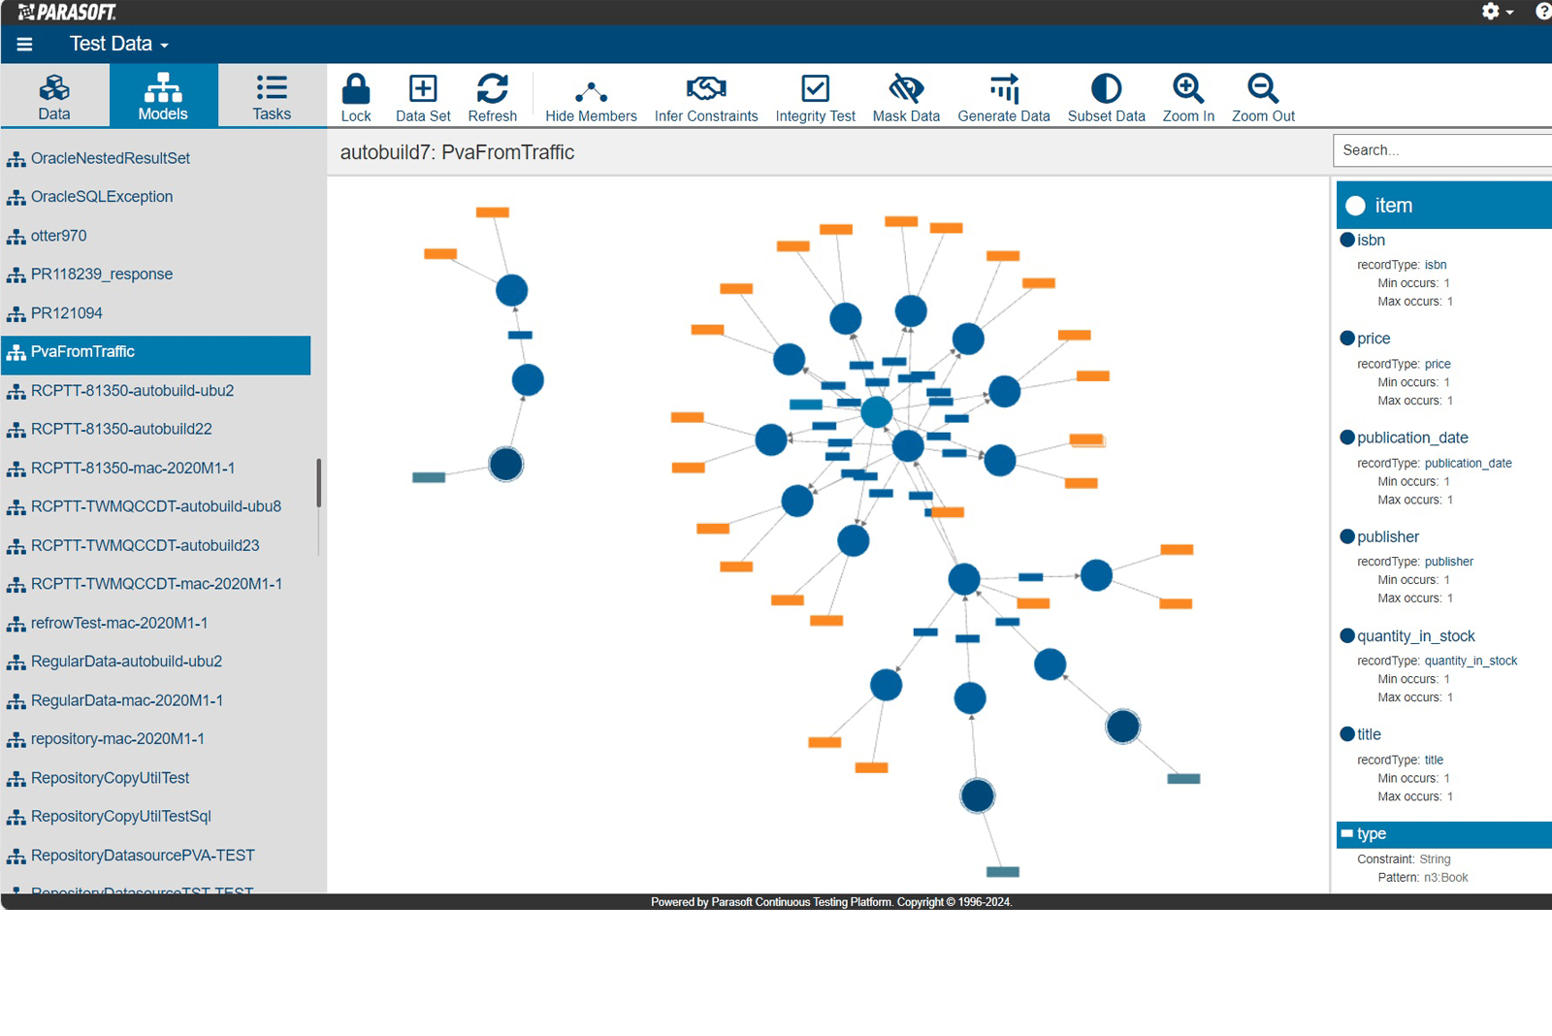The width and height of the screenshot is (1552, 1036).
Task: Select the Infer Constraints tool
Action: click(706, 96)
